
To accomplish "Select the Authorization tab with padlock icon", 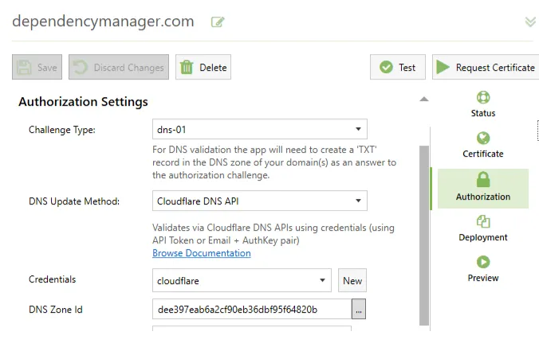I will click(482, 188).
